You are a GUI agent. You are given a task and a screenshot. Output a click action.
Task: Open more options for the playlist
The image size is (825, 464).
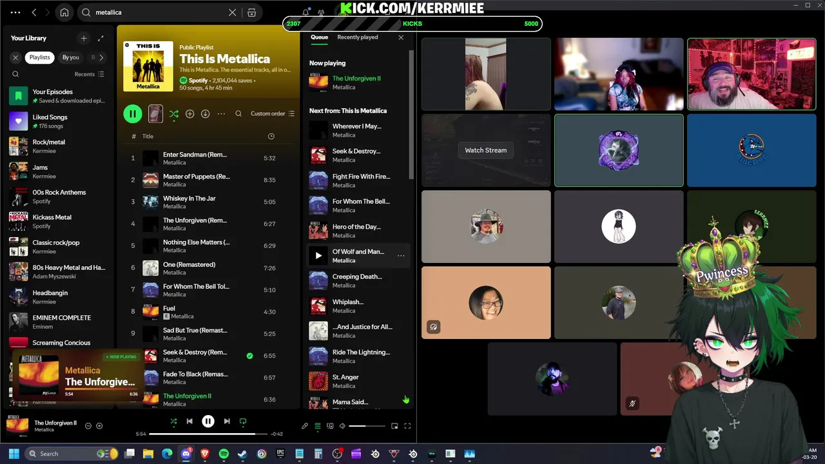tap(221, 113)
